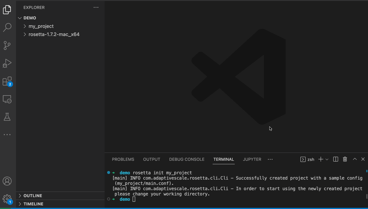The image size is (368, 209).
Task: Open the Extensions view
Action: [7, 81]
